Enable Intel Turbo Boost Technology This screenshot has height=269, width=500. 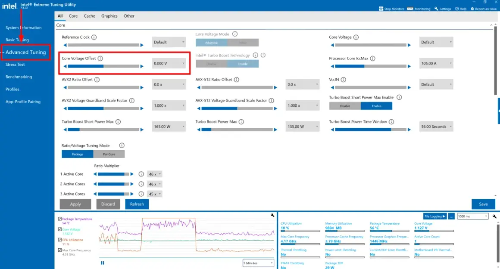tap(243, 64)
